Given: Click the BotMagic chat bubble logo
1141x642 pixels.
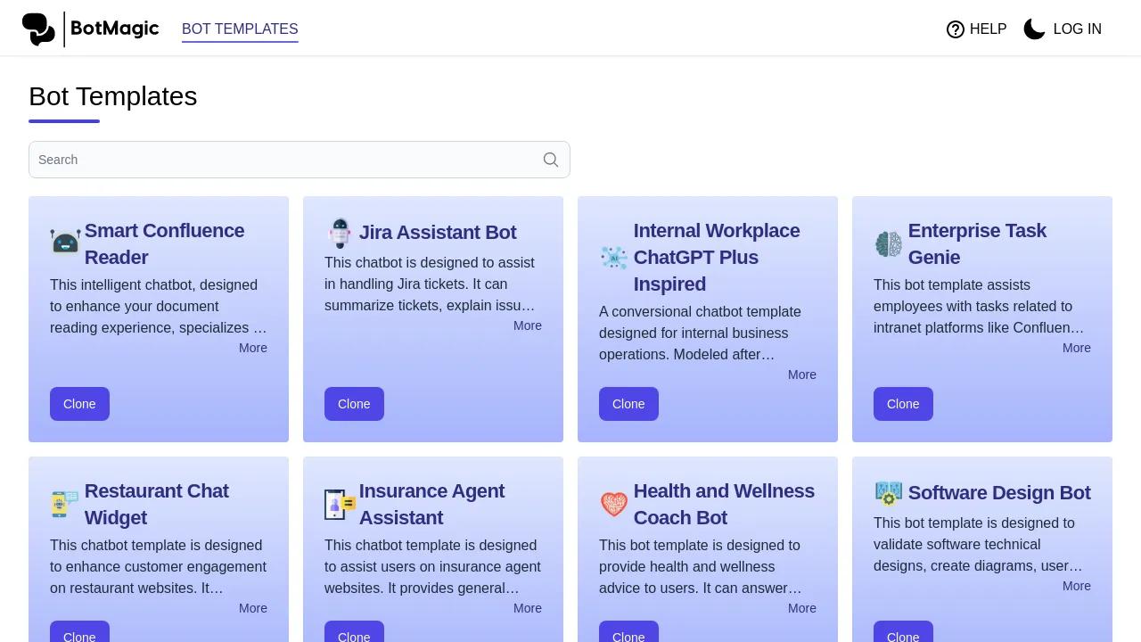Looking at the screenshot, I should (x=38, y=29).
